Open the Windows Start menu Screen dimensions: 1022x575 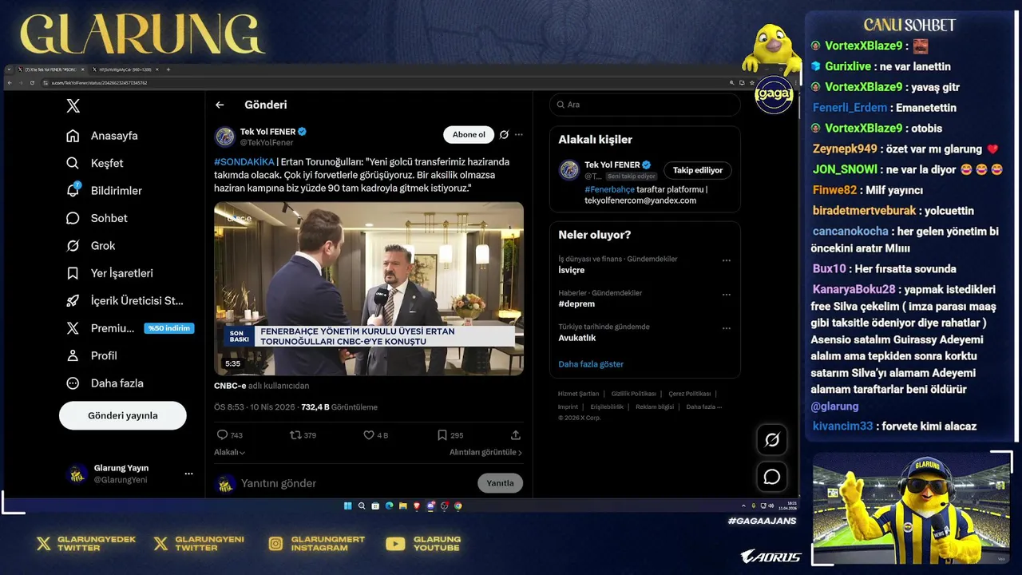pos(347,506)
